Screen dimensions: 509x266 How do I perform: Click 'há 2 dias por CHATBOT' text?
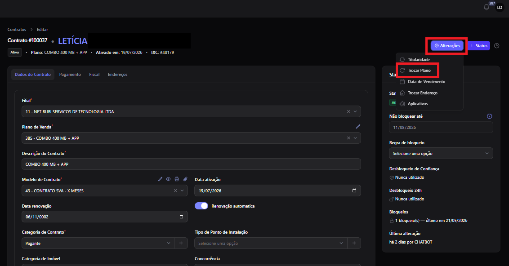point(411,242)
